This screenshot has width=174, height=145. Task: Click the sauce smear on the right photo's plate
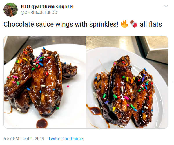tap(95, 110)
